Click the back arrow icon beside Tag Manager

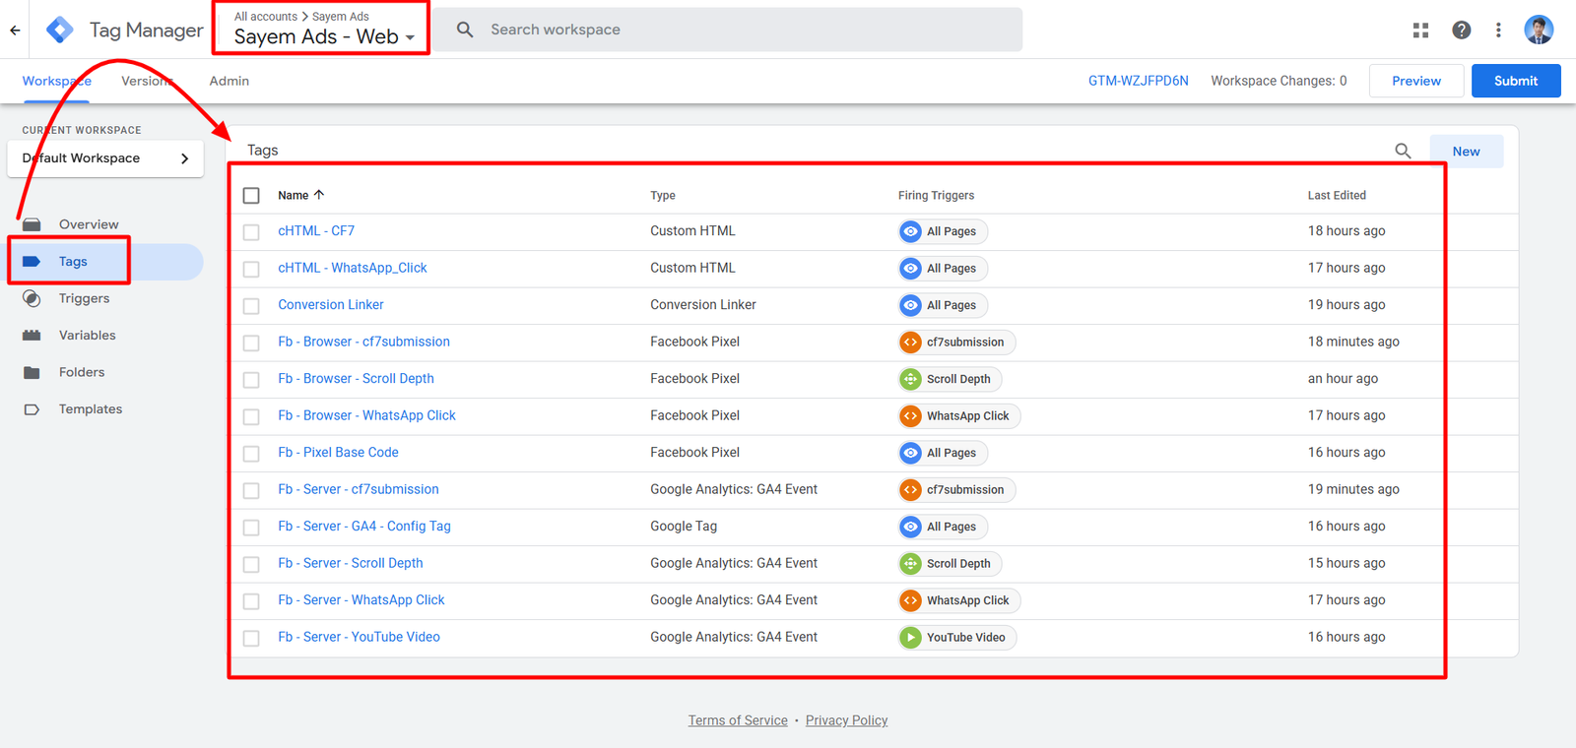pyautogui.click(x=15, y=30)
